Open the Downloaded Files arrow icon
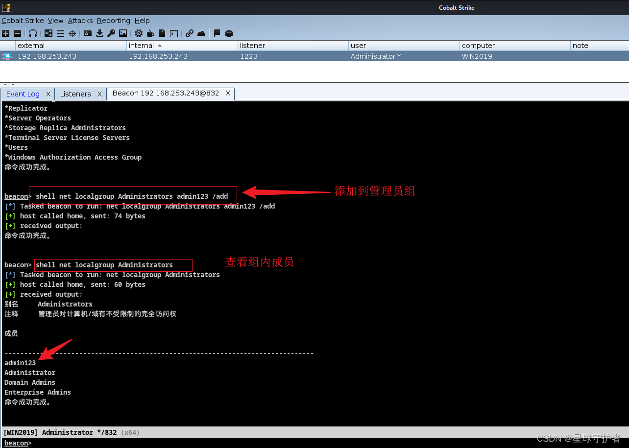The width and height of the screenshot is (629, 448). click(x=99, y=33)
